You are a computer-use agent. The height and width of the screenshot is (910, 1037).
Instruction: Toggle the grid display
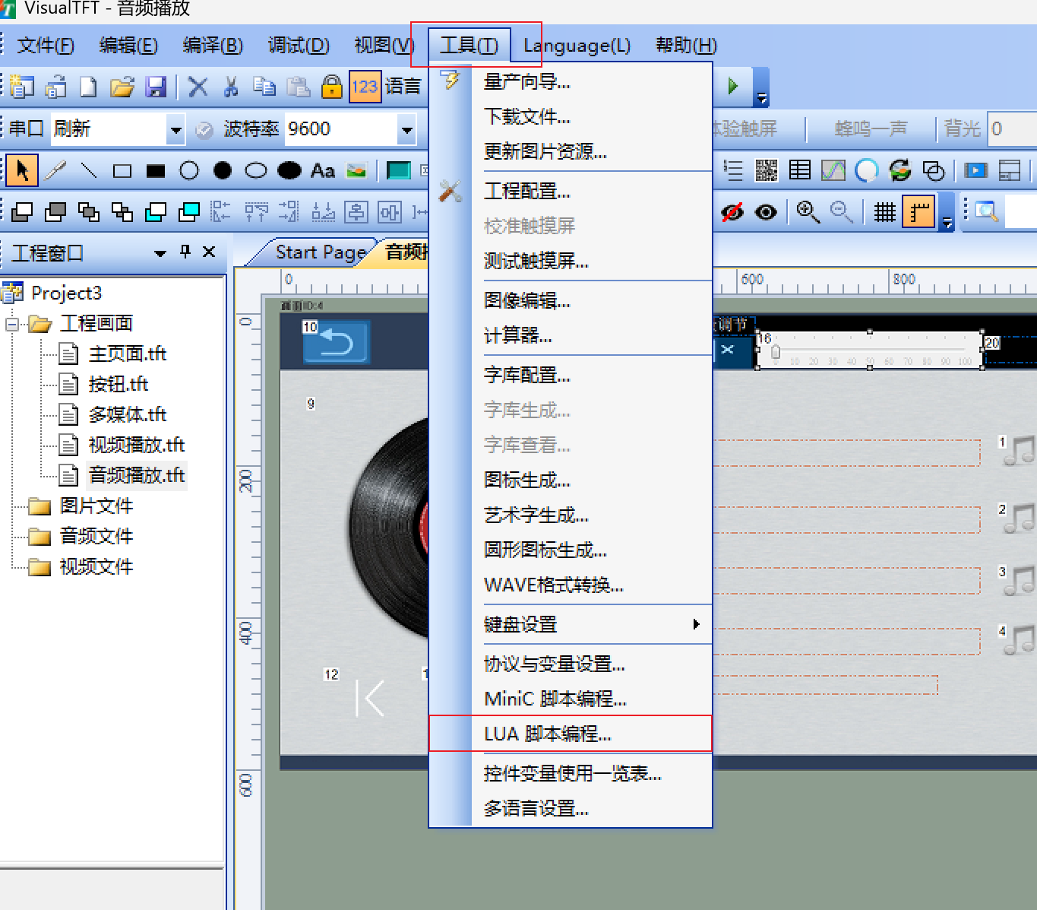pos(884,212)
